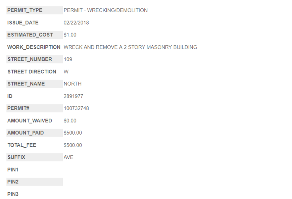Click the STREET DIRECTION value W

point(66,72)
